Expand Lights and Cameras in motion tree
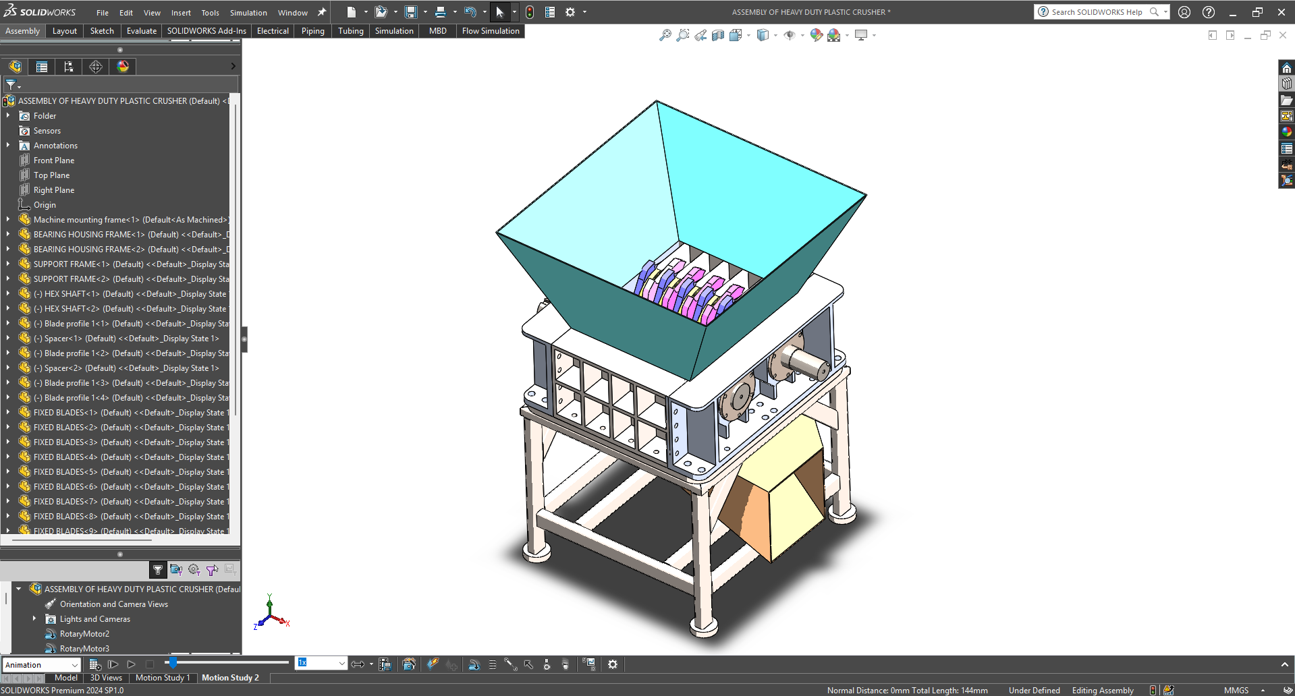The height and width of the screenshot is (696, 1295). click(34, 618)
